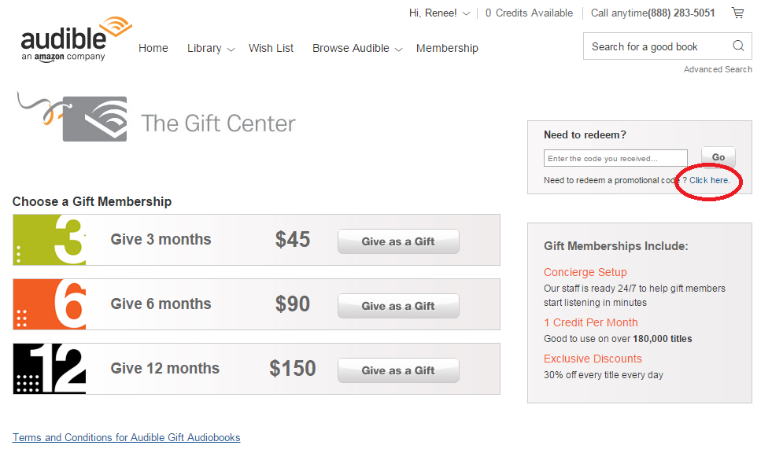Select the orange 6 months tile
Image resolution: width=772 pixels, height=460 pixels.
coord(50,304)
